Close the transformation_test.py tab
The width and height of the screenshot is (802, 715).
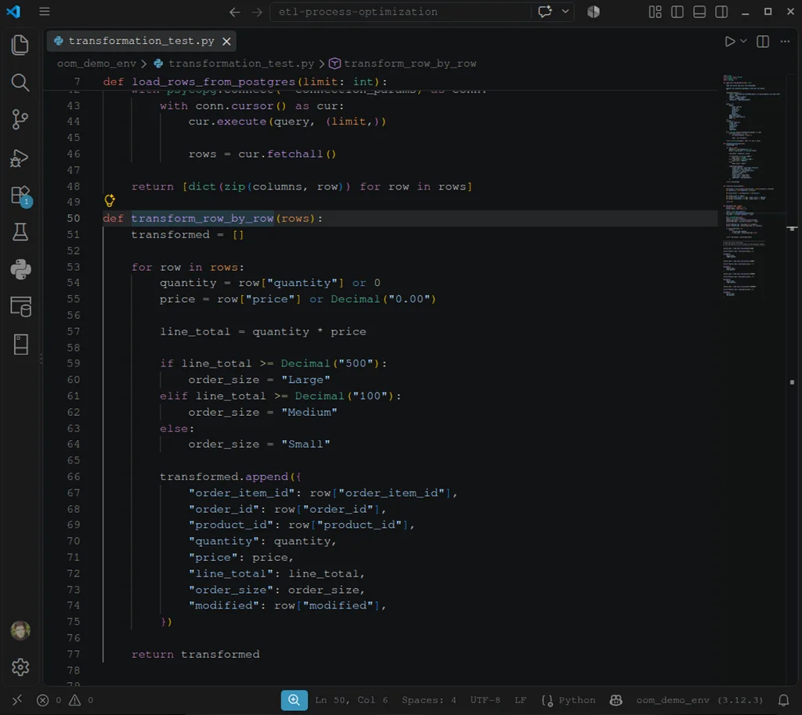tap(226, 42)
